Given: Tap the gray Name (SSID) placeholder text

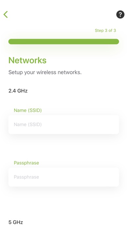Looking at the screenshot, I should pos(28,124).
